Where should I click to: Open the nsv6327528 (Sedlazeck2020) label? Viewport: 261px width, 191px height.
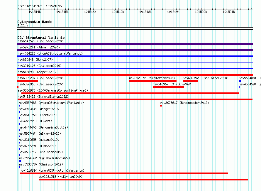[206, 78]
